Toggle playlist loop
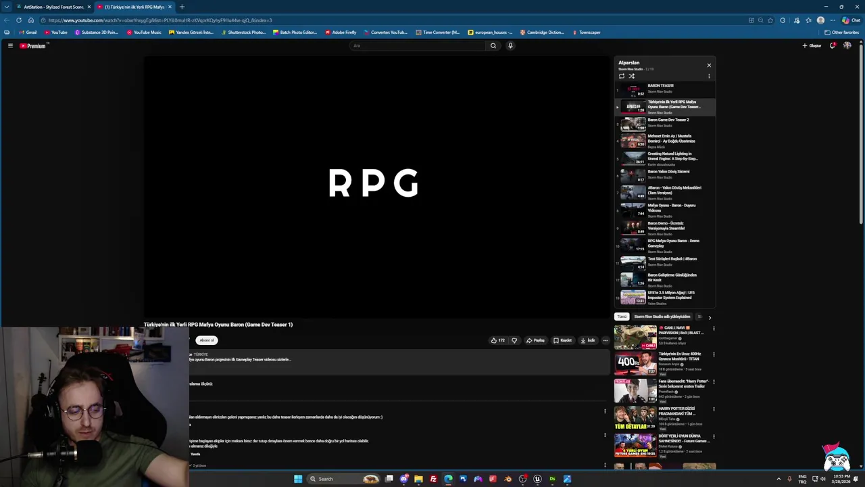The image size is (865, 487). point(622,76)
